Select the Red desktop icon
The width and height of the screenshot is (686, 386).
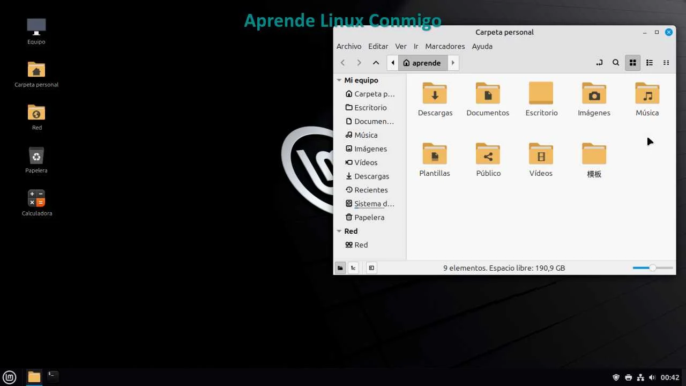36,112
